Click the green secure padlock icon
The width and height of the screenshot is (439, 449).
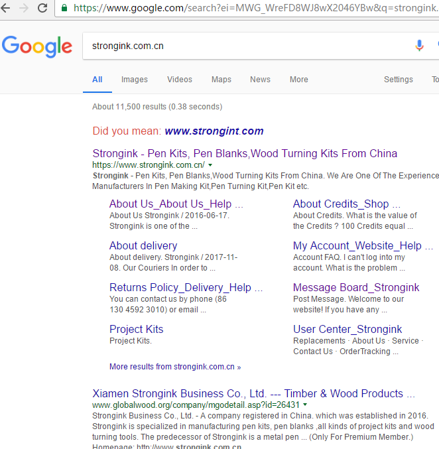64,8
